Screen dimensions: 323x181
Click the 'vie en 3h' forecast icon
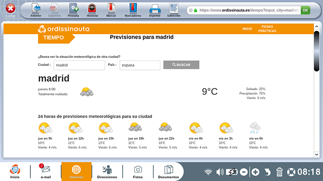226,128
